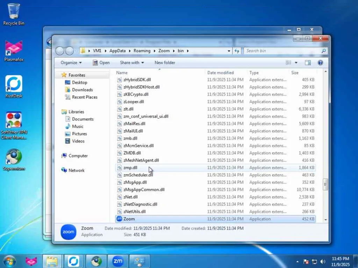Switch to RustDesk in the taskbar
The image size is (358, 268).
pos(73,261)
